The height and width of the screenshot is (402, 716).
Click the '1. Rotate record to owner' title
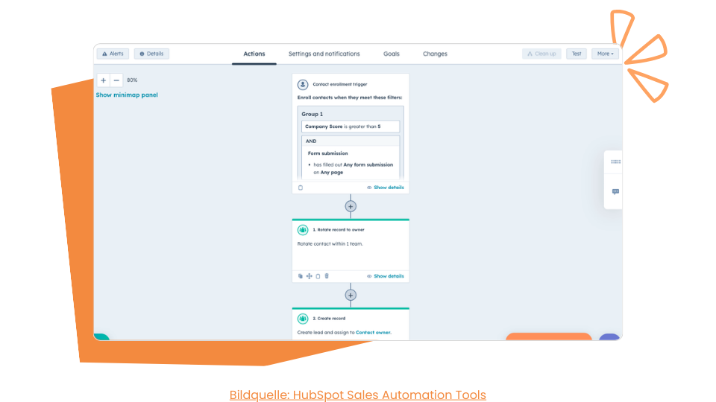click(x=339, y=230)
